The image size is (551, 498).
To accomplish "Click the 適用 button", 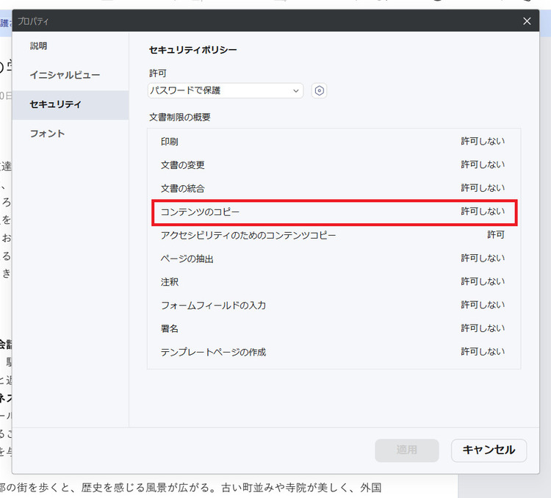I will [x=406, y=450].
